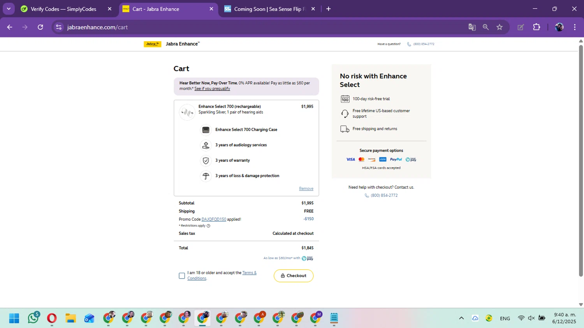Open the See if you prequalify link
The width and height of the screenshot is (584, 328).
click(212, 89)
